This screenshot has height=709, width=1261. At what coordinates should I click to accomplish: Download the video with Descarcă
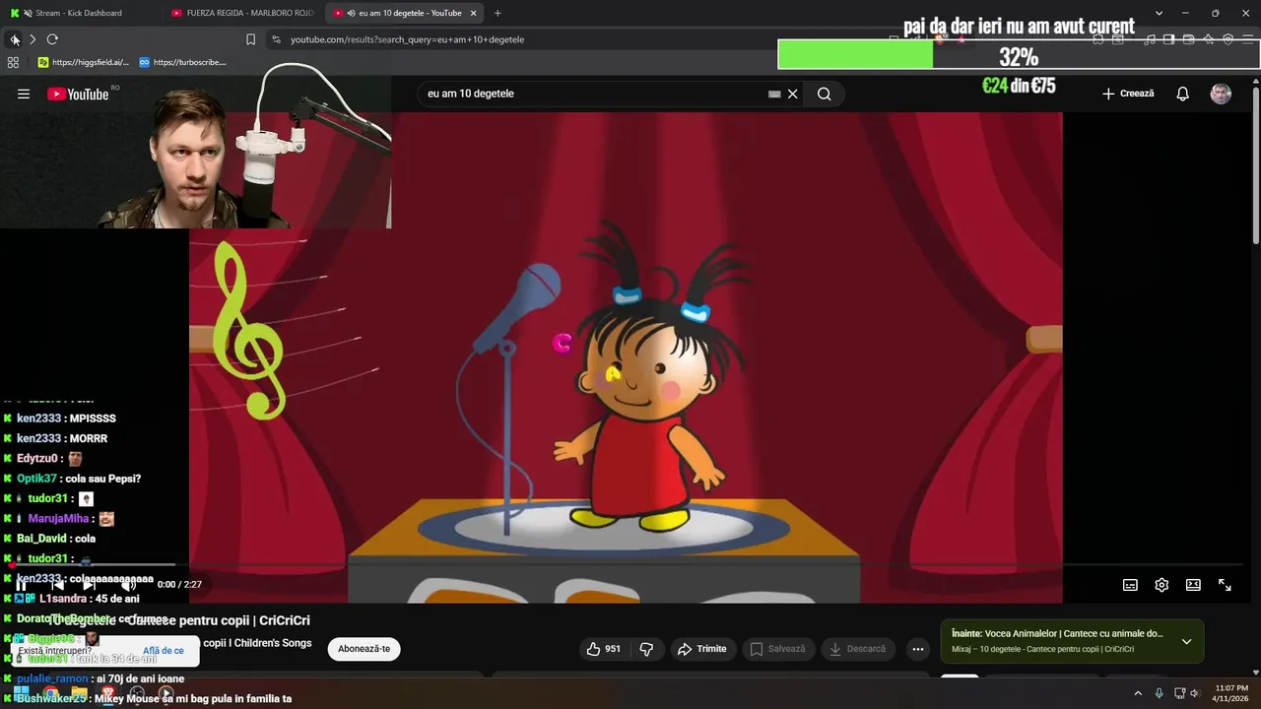[x=857, y=649]
